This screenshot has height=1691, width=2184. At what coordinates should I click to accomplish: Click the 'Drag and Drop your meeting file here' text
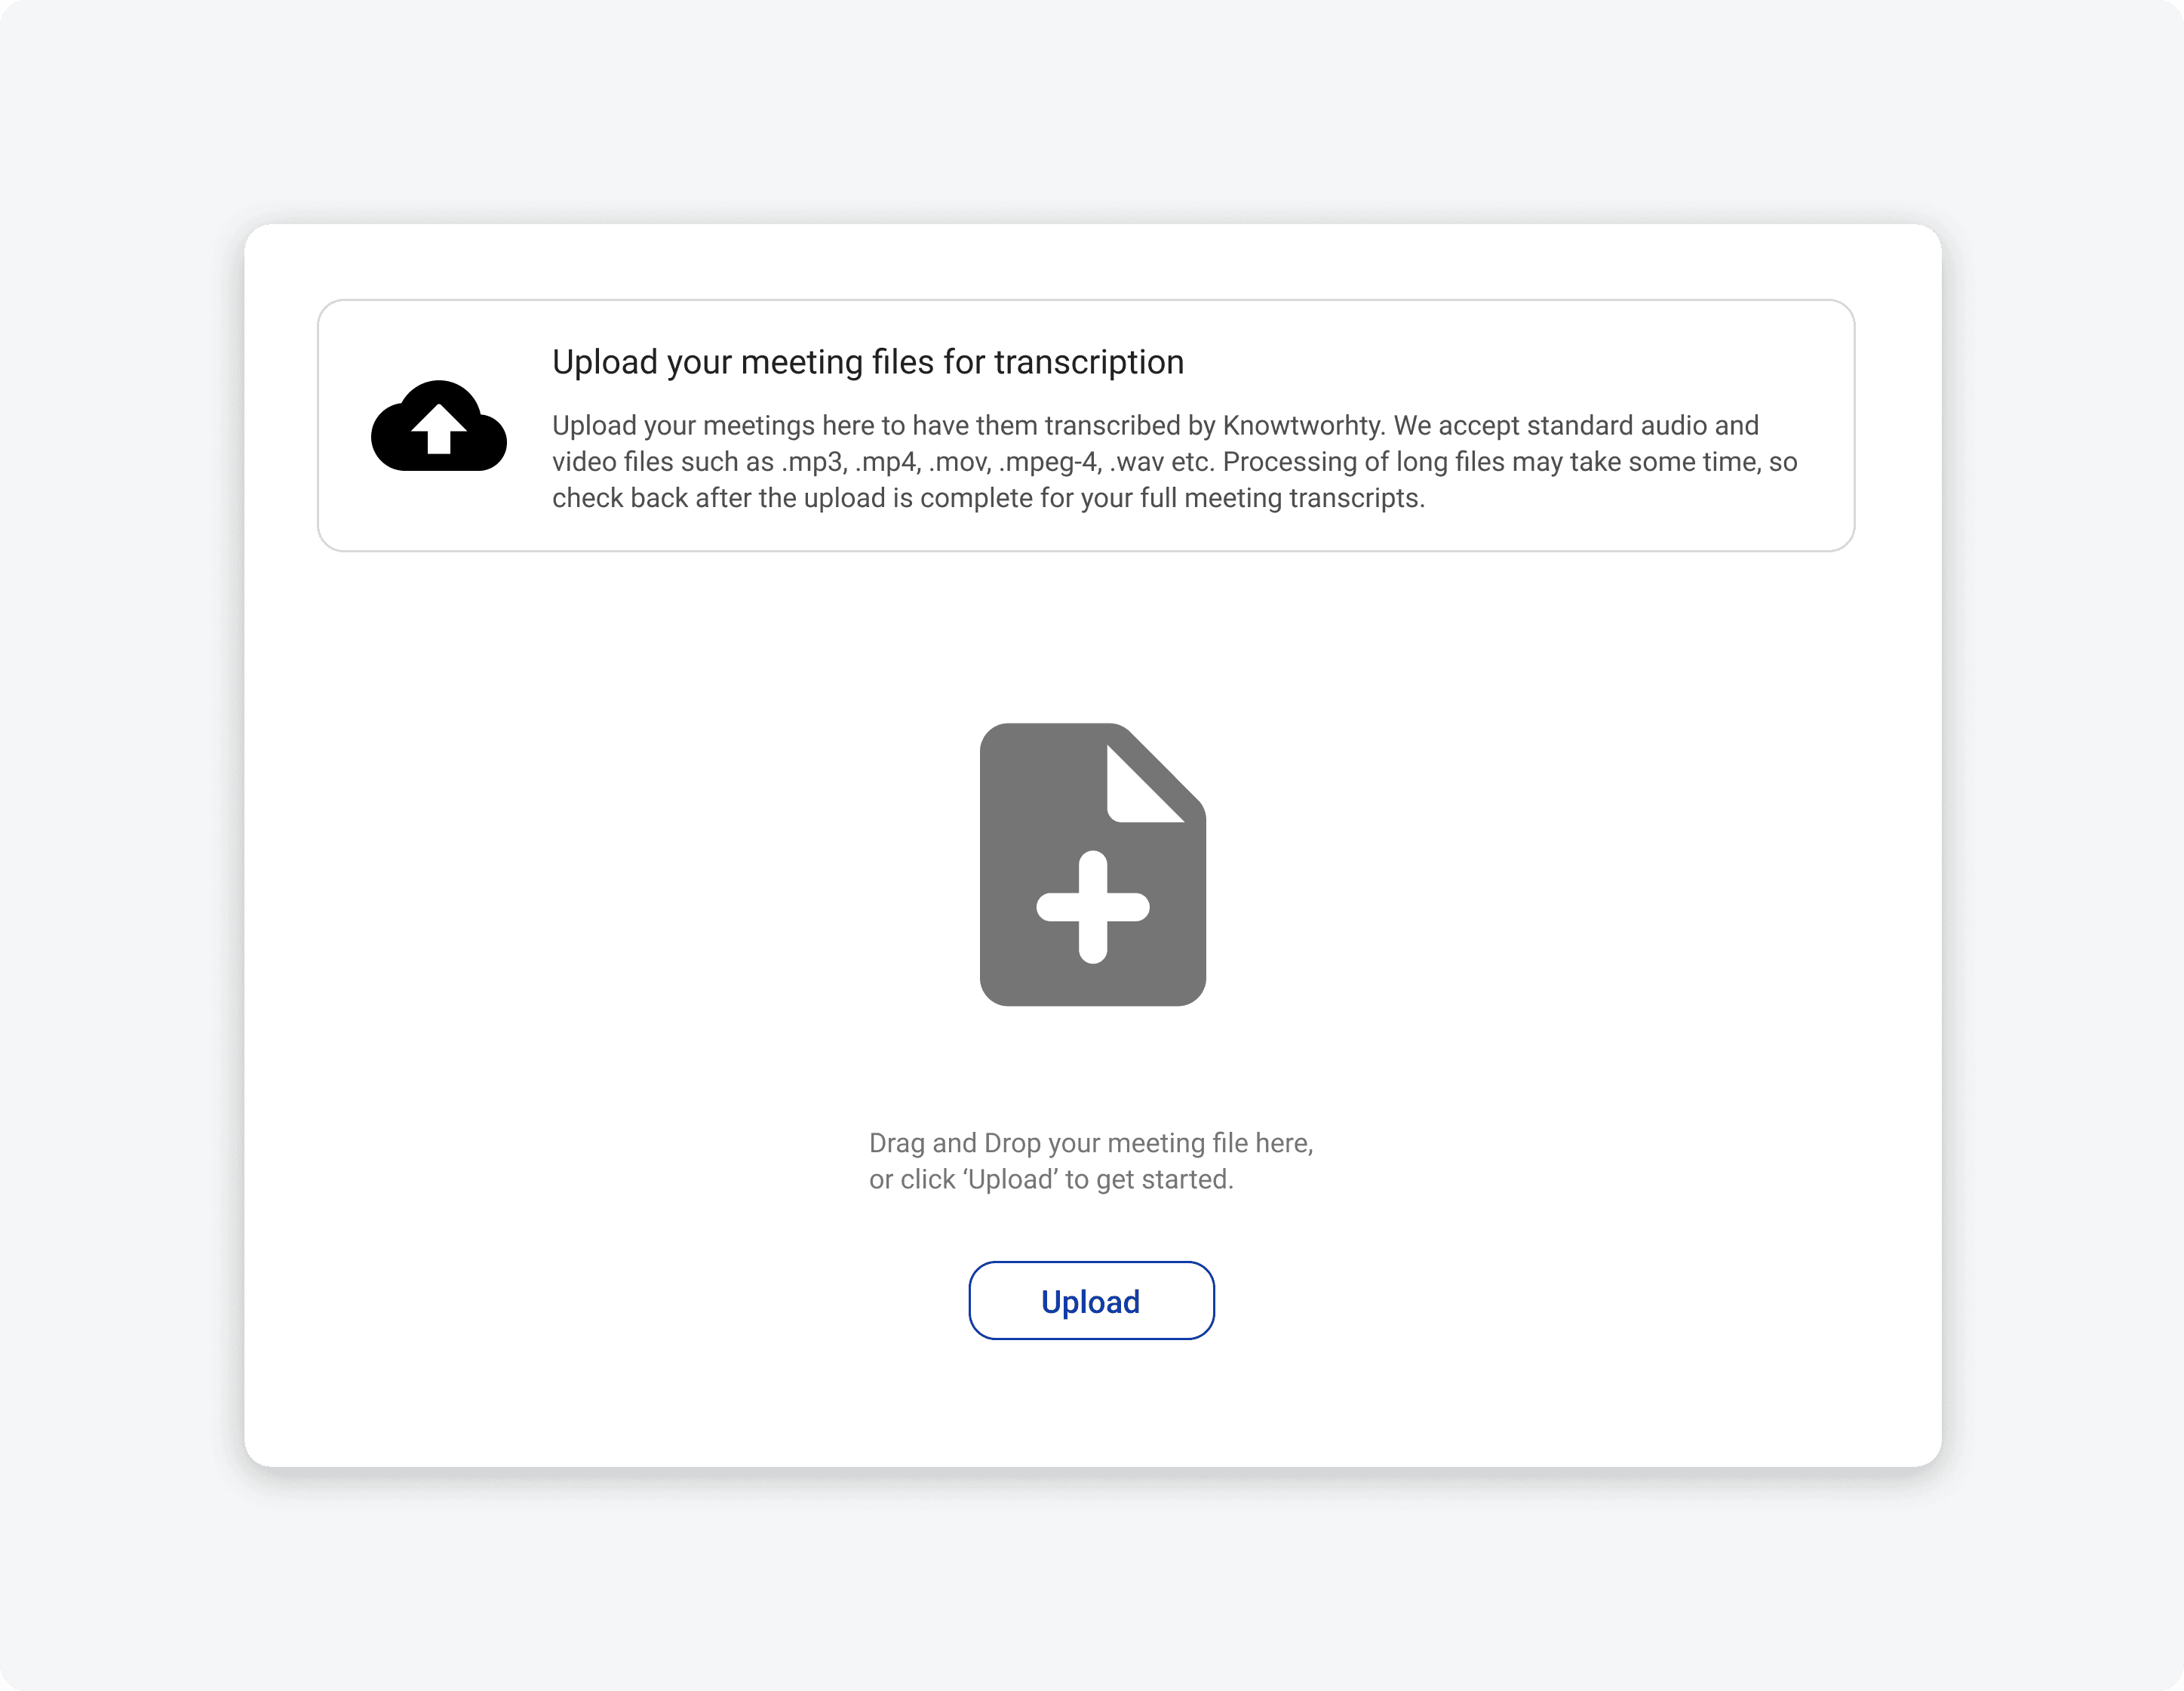[1091, 1143]
